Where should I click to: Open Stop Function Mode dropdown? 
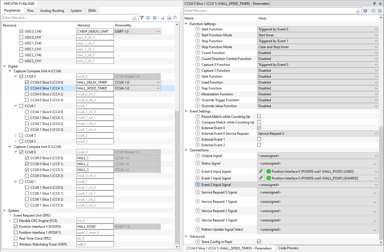tap(318, 47)
